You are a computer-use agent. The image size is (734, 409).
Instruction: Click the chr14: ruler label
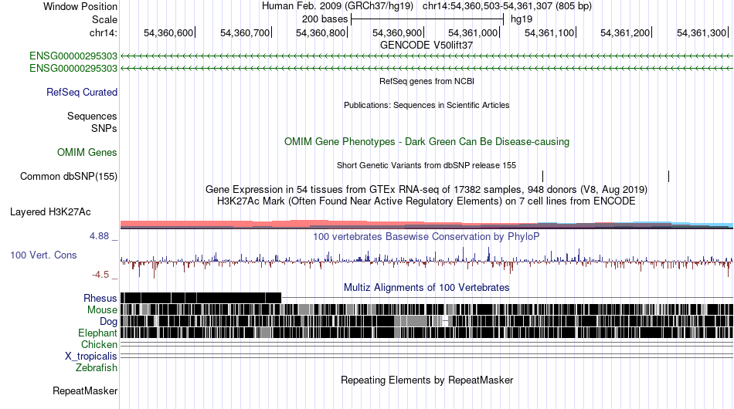[104, 32]
